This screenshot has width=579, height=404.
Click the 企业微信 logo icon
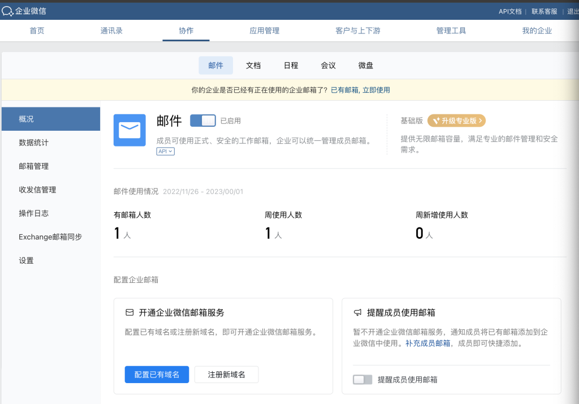[x=8, y=10]
